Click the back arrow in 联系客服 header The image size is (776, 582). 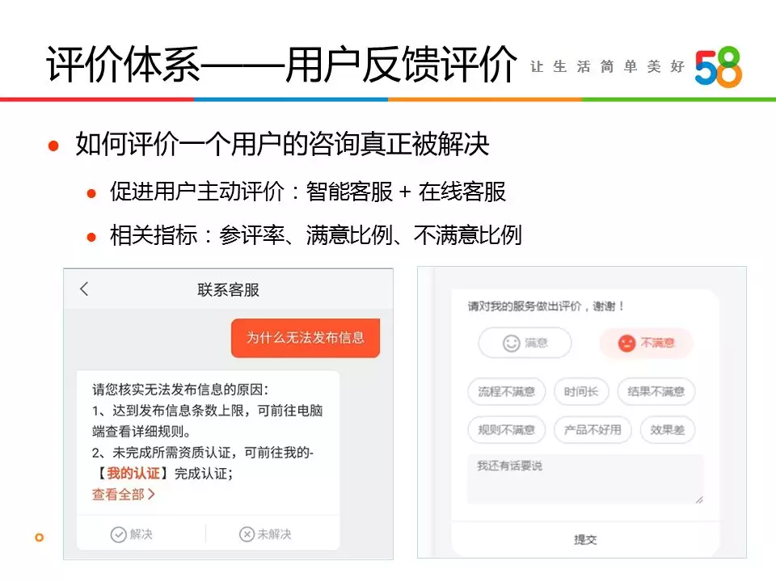click(85, 289)
